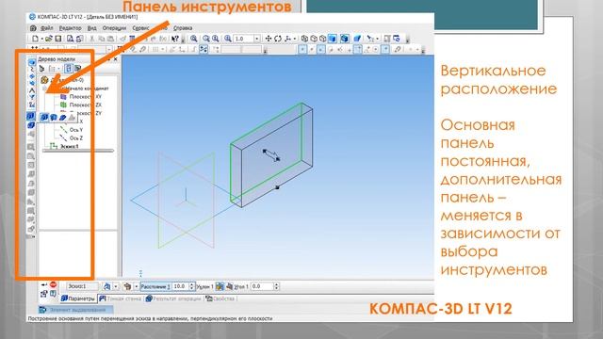Select Плоскость XY in model tree
Viewport: 603px width, 339px height.
point(81,96)
